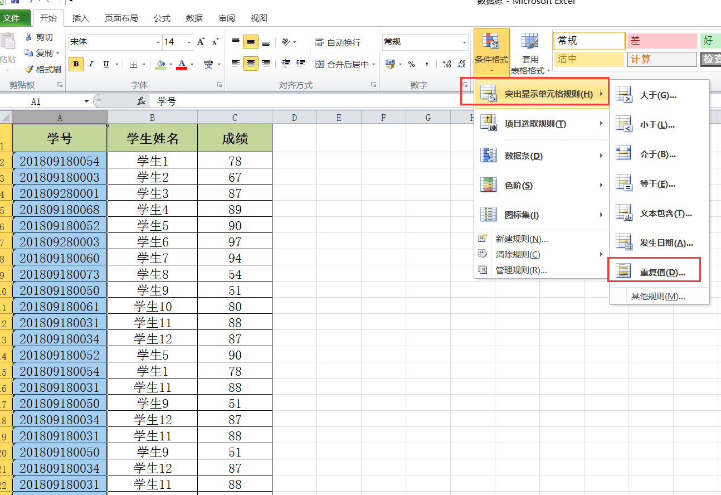Apply the fill color paint bucket
721x495 pixels.
tap(161, 64)
